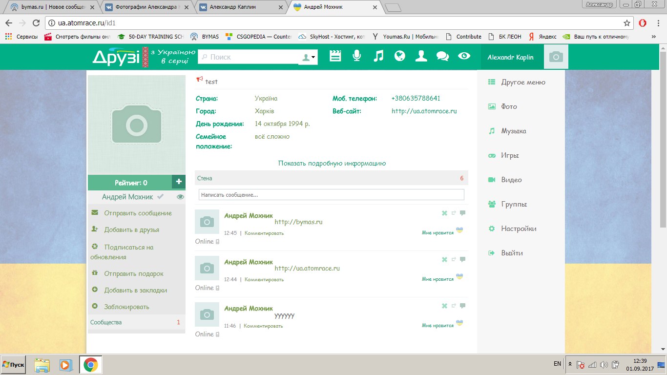667x375 pixels.
Task: Toggle the eye icon in top header
Action: [464, 57]
